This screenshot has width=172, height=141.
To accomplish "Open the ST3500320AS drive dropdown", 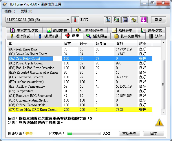I will 38,20.
